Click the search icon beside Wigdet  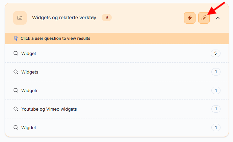(16, 127)
